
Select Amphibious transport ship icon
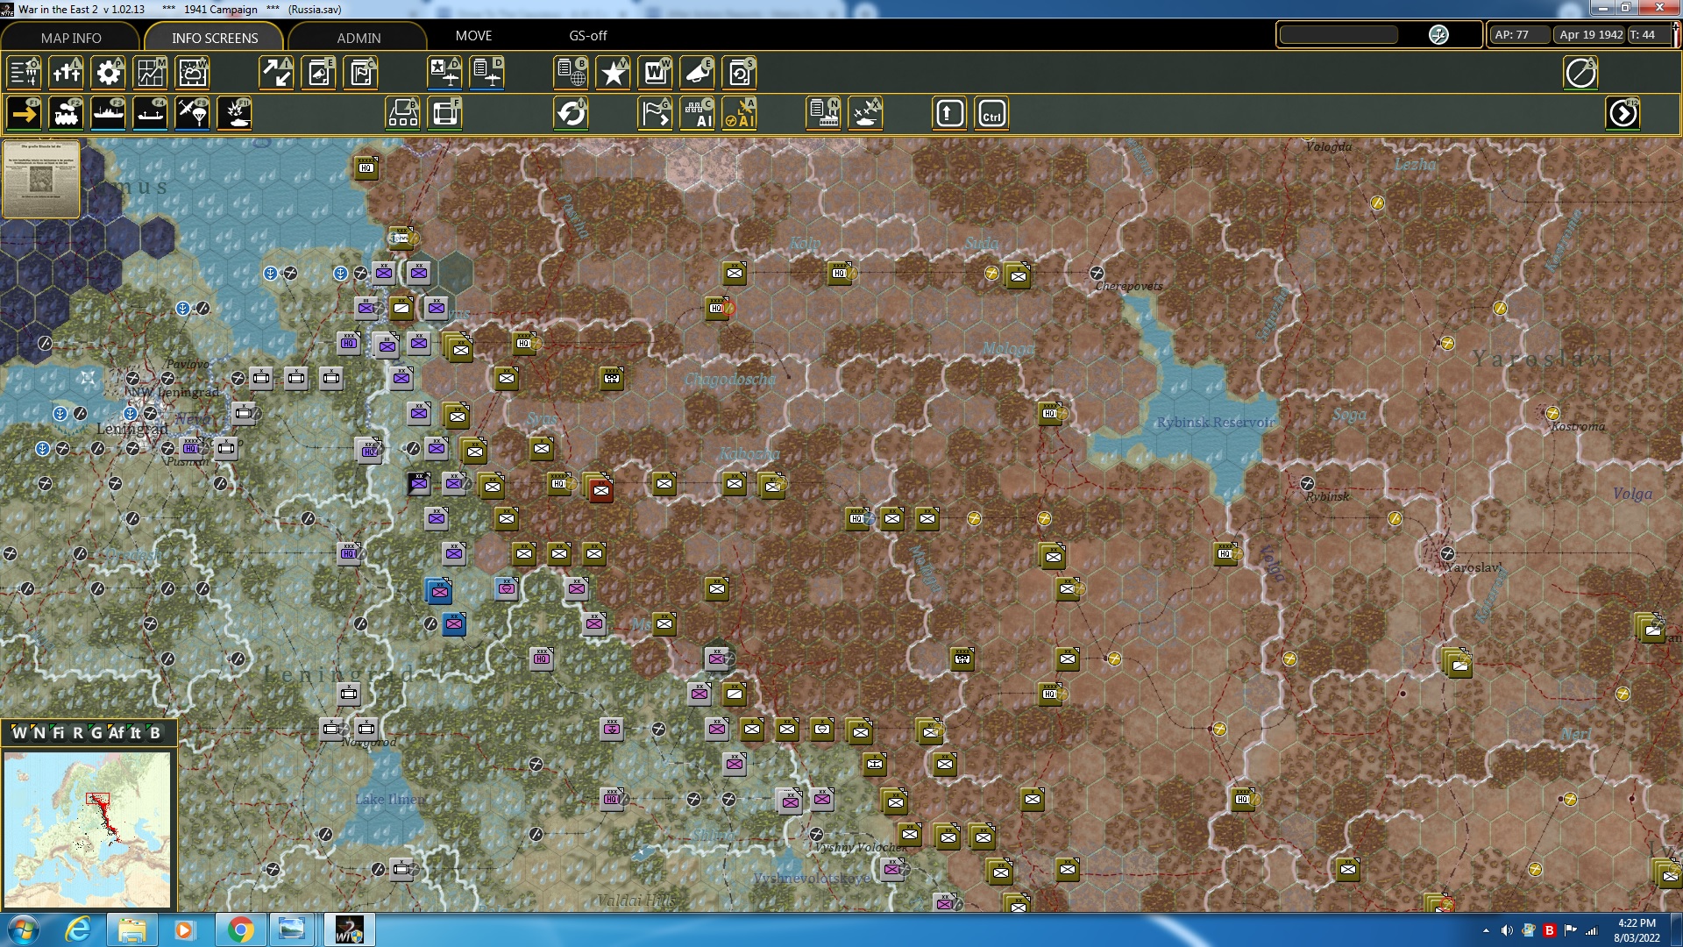150,114
